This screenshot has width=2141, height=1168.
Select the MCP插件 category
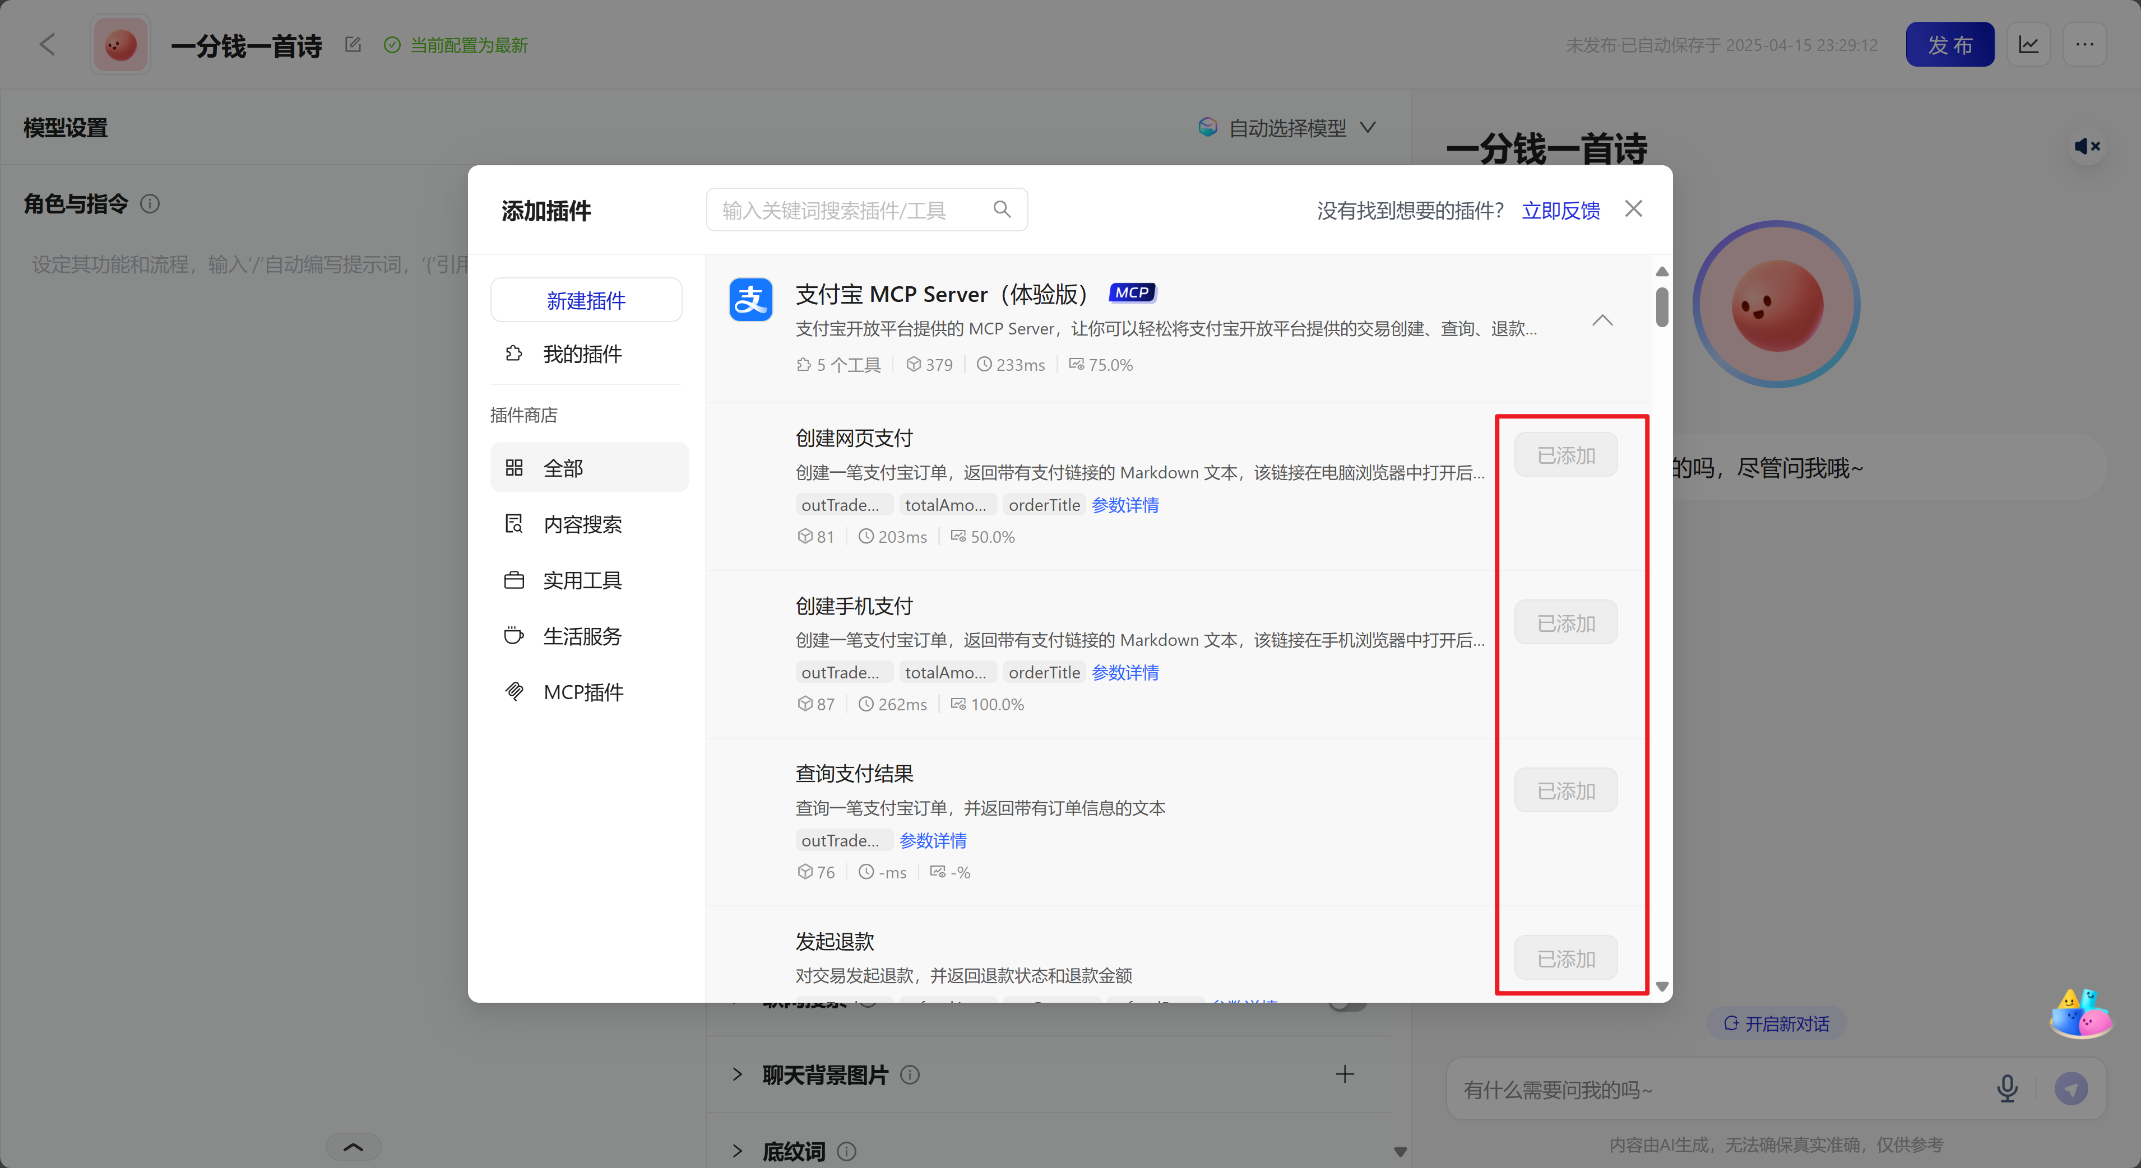tap(583, 692)
